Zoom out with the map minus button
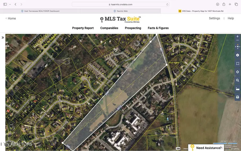This screenshot has width=241, height=151. [237, 40]
